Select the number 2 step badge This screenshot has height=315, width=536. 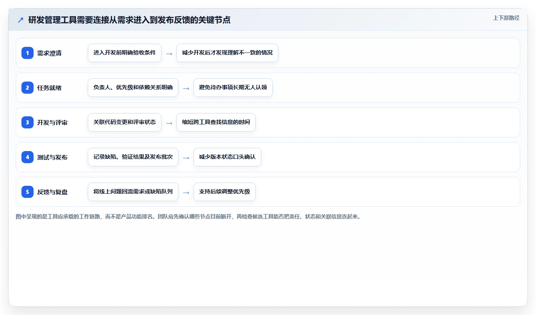point(28,88)
